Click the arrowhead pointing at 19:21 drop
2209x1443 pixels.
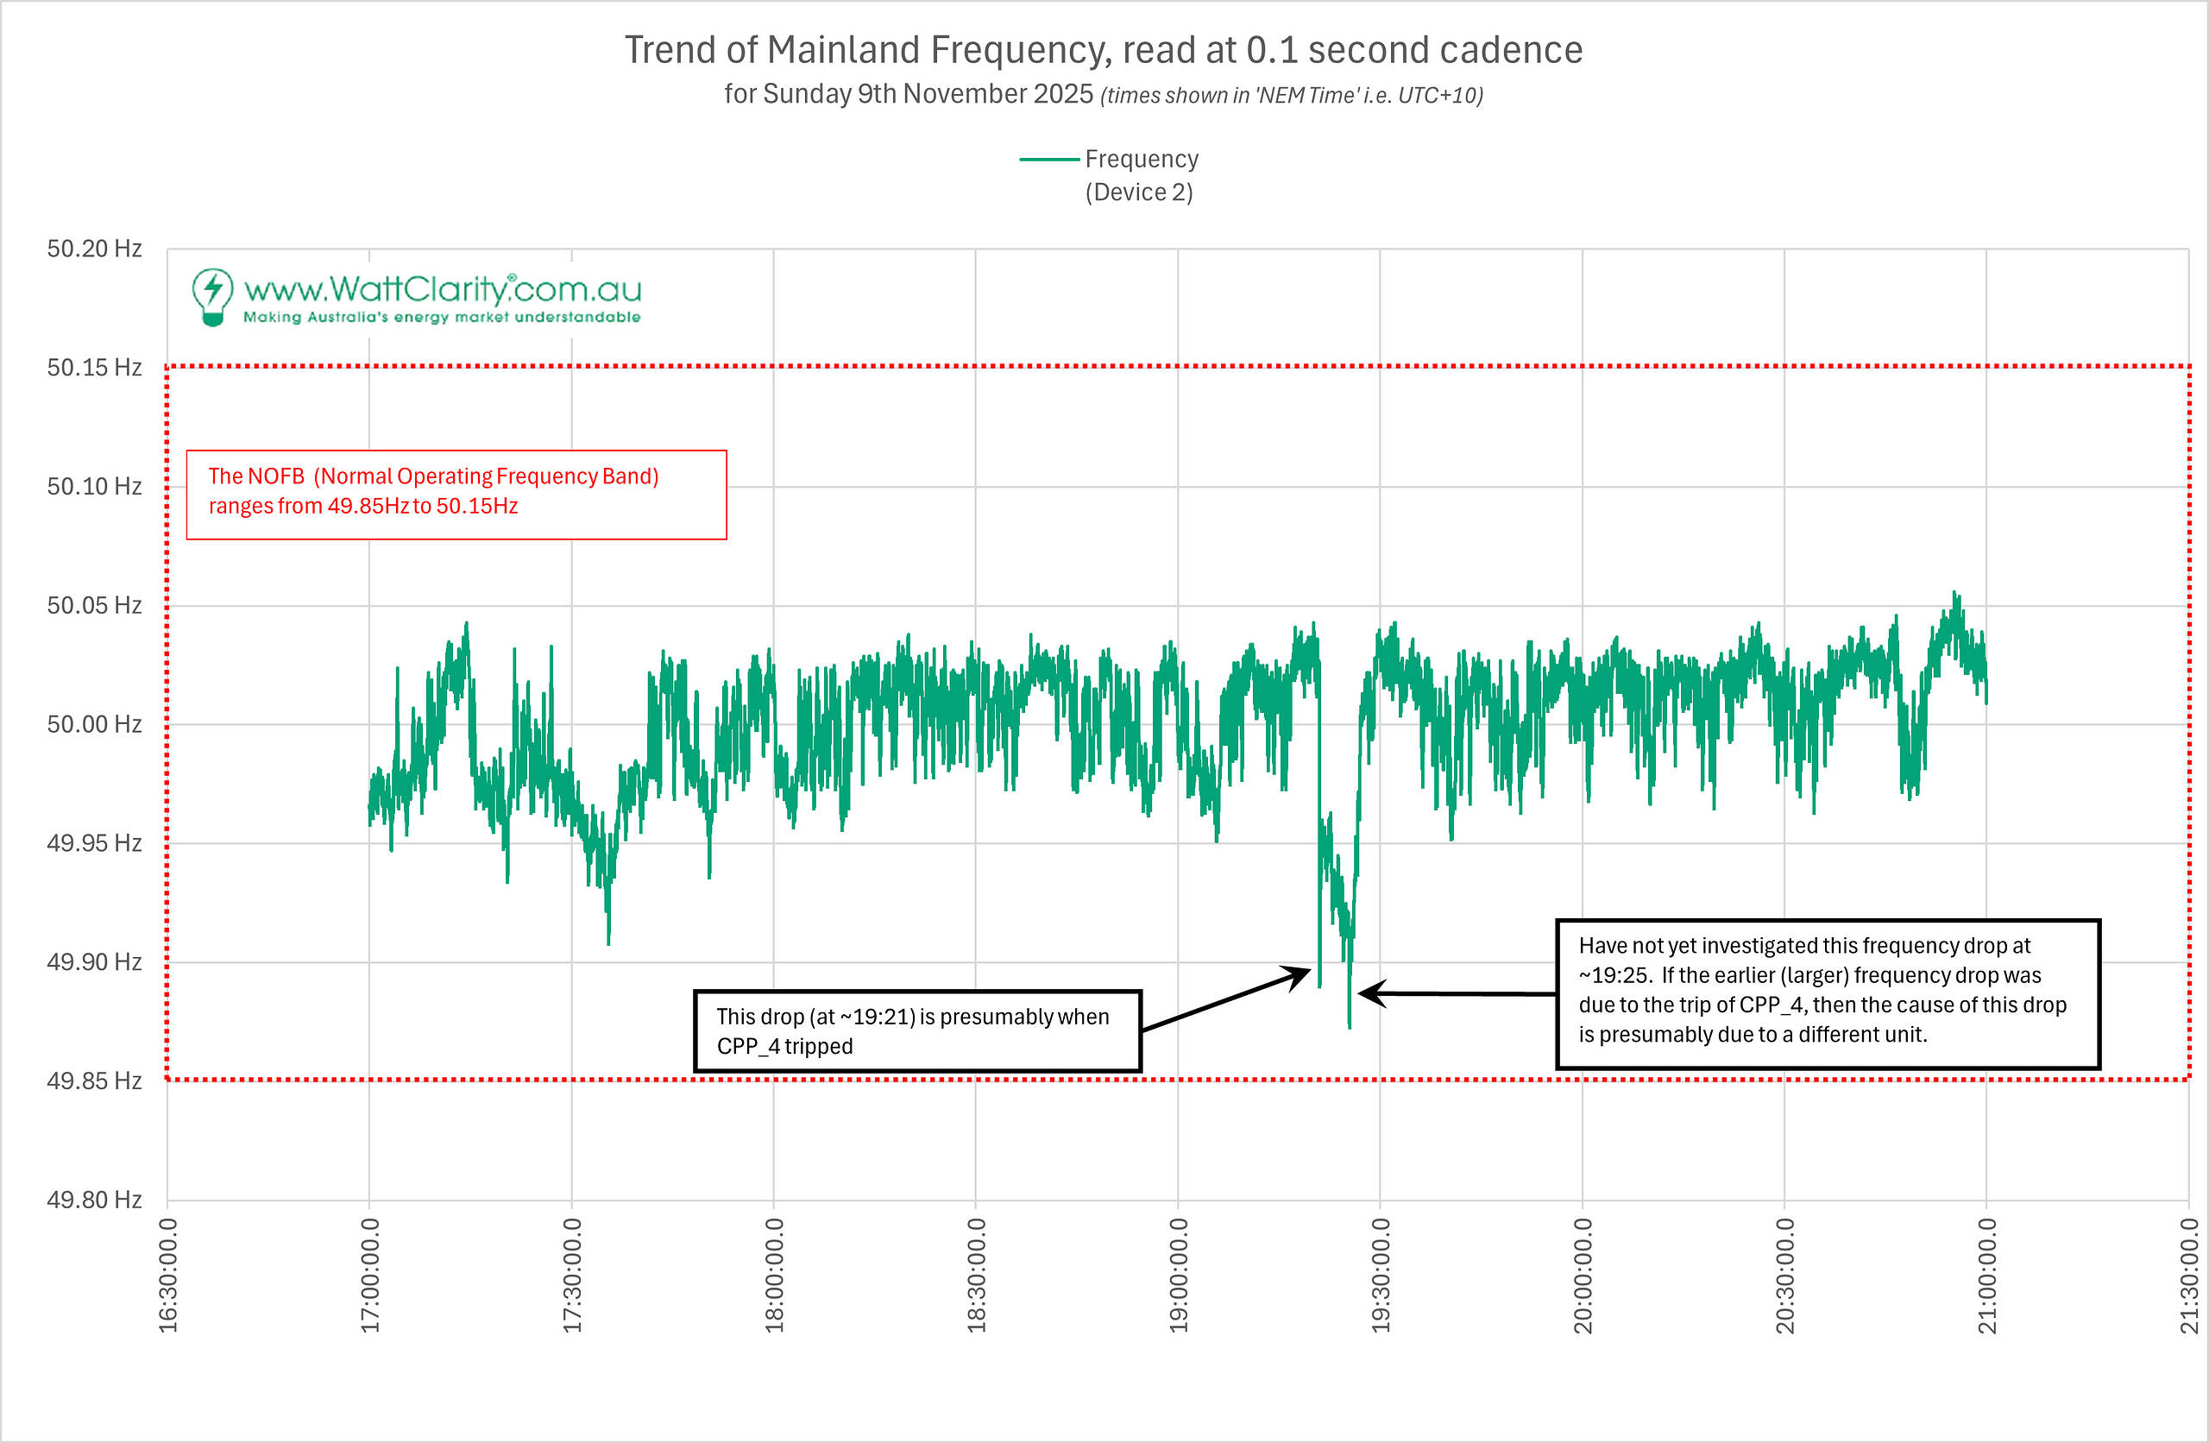coord(1300,975)
